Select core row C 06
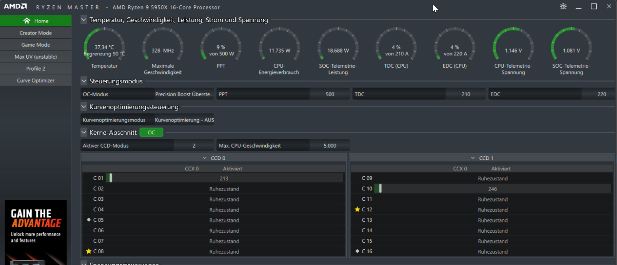Image resolution: width=617 pixels, height=265 pixels. click(x=213, y=230)
